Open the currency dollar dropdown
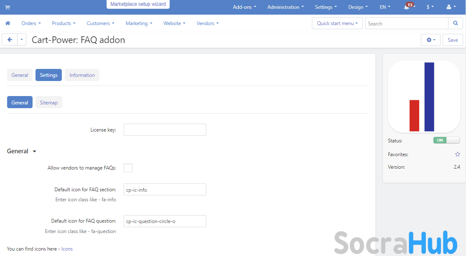Image resolution: width=466 pixels, height=256 pixels. 430,7
